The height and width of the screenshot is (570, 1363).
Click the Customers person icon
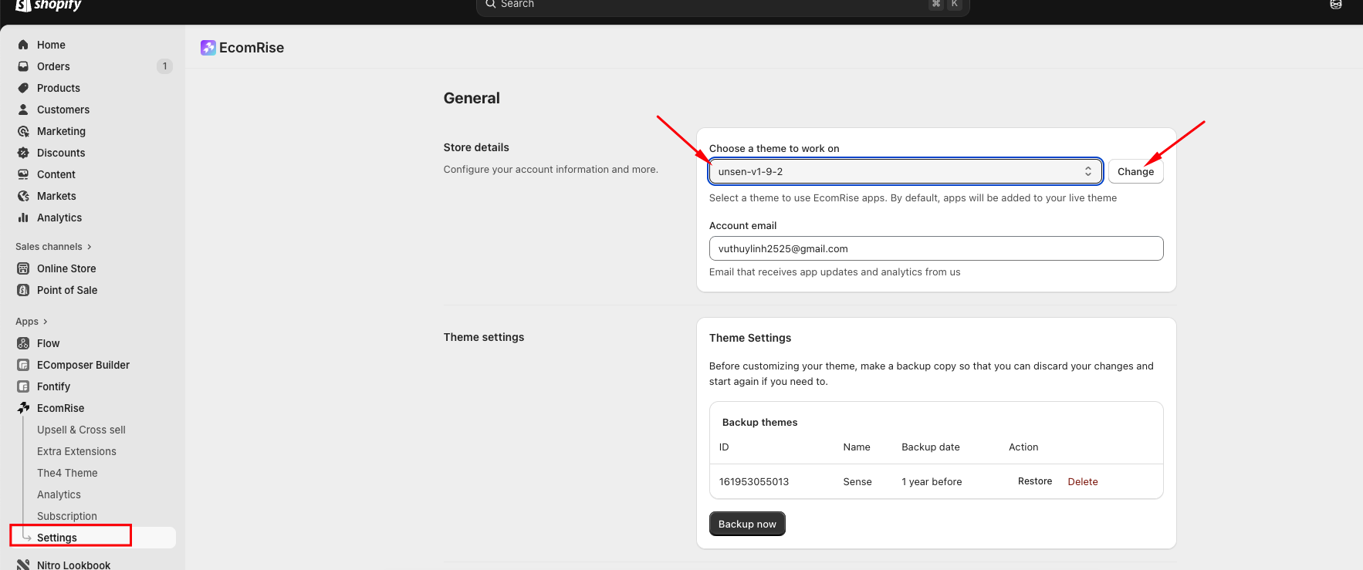tap(23, 110)
